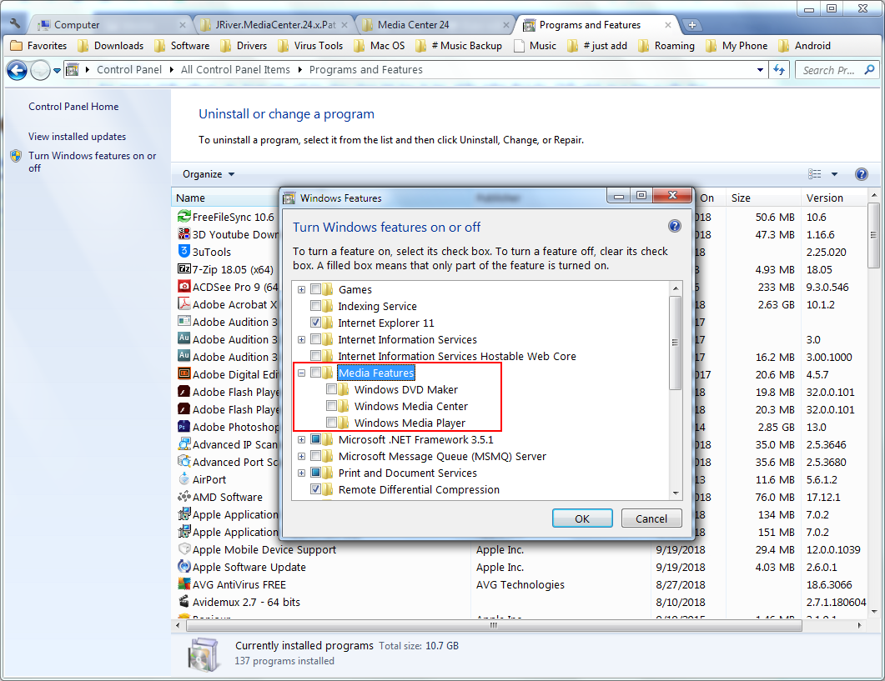This screenshot has width=885, height=681.
Task: Click the 3uTools program icon
Action: coord(184,251)
